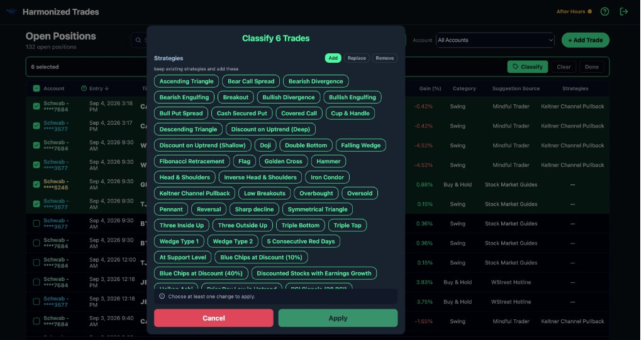Screen dimensions: 644x340
Task: Select the Fibonacci Retracement strategy
Action: (192, 161)
